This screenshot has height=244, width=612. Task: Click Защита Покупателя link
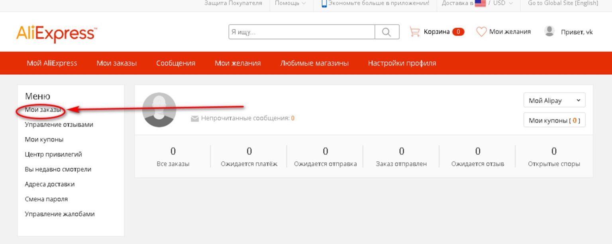tap(233, 3)
